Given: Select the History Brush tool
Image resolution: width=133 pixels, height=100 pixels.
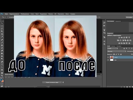Looking at the screenshot, I should pos(2,48).
